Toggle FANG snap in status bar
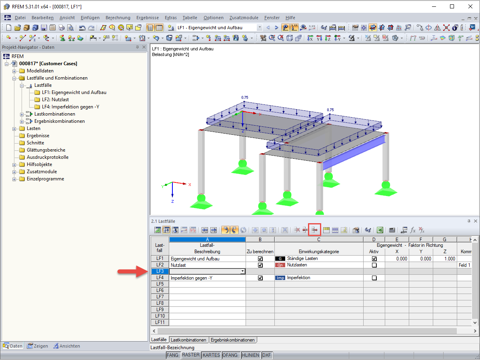This screenshot has height=360, width=480. pyautogui.click(x=173, y=355)
